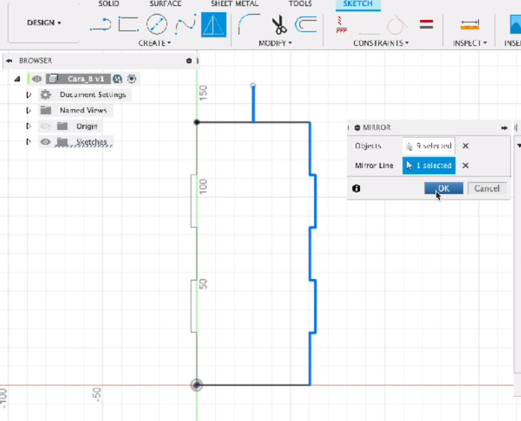Image resolution: width=521 pixels, height=421 pixels.
Task: Clear the Objects selection with X
Action: click(x=465, y=146)
